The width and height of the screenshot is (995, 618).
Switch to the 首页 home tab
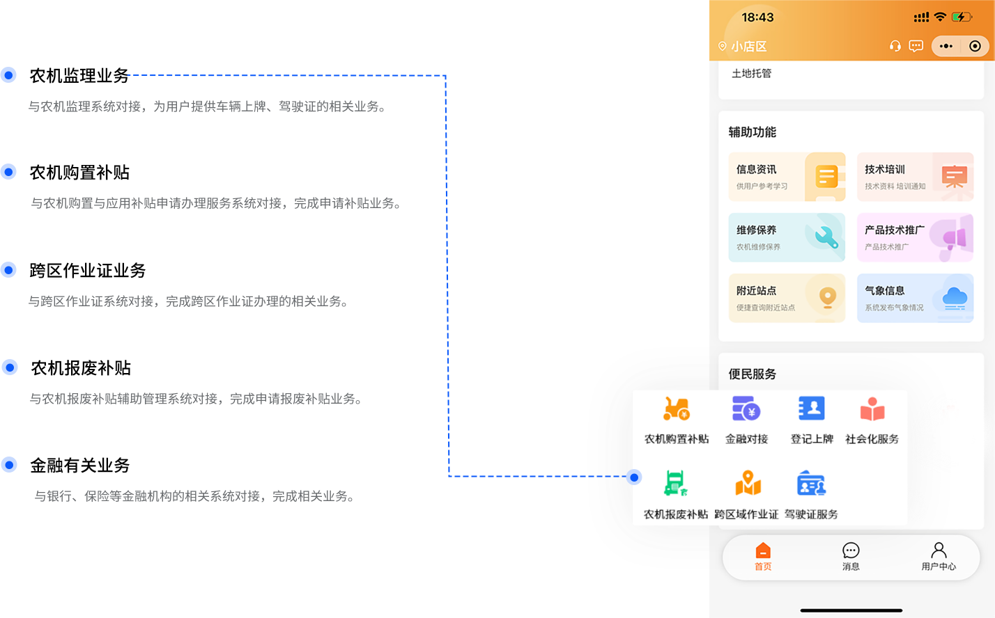763,557
